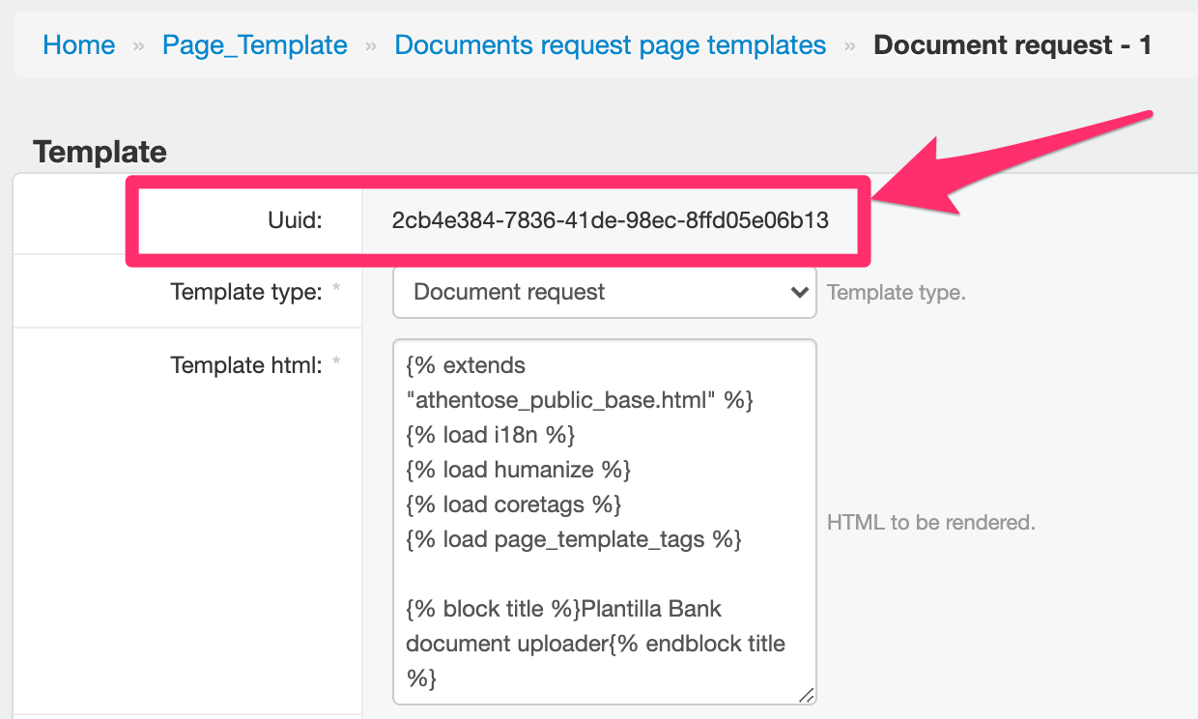Click the Template html field label
1198x719 pixels.
tap(245, 364)
